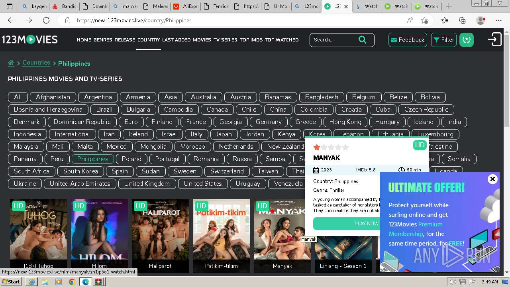Image resolution: width=510 pixels, height=287 pixels.
Task: Click the Search input field
Action: pyautogui.click(x=334, y=39)
